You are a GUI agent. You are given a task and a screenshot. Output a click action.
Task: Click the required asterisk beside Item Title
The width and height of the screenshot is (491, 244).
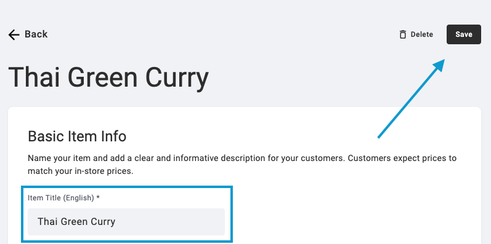pyautogui.click(x=98, y=197)
